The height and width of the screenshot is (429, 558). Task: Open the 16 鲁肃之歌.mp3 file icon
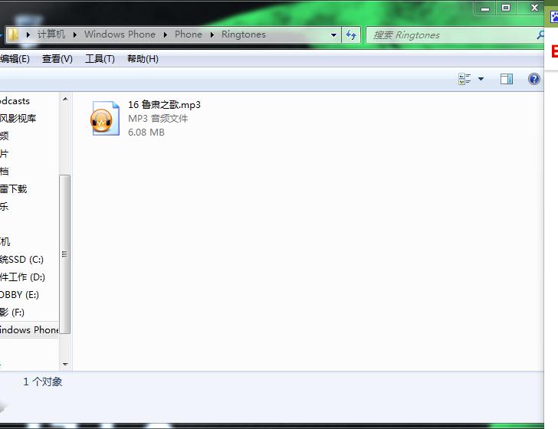click(105, 119)
